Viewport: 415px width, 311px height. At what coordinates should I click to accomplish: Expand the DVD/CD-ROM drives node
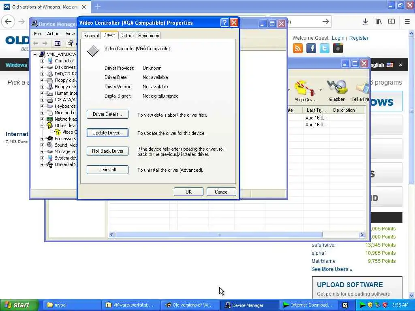coord(42,74)
